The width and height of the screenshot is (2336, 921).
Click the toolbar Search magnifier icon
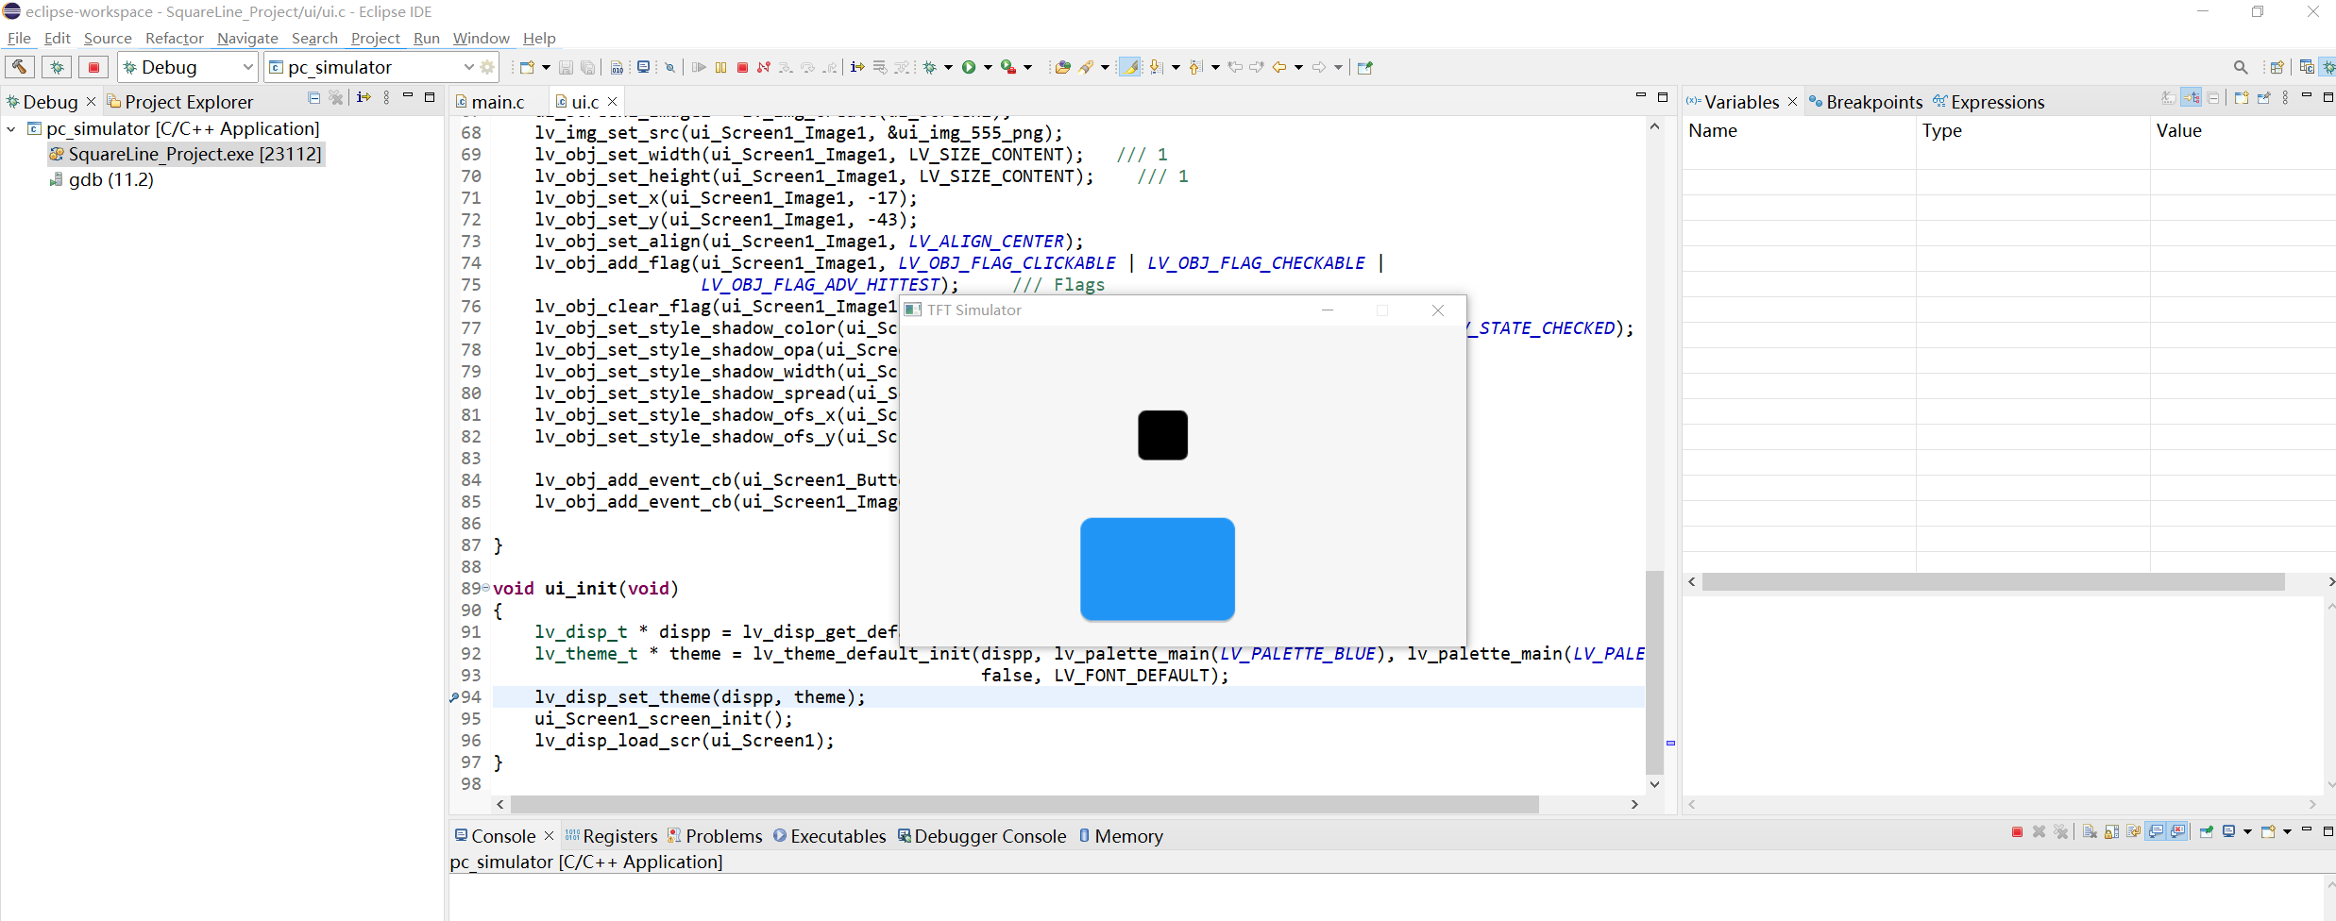(2241, 67)
